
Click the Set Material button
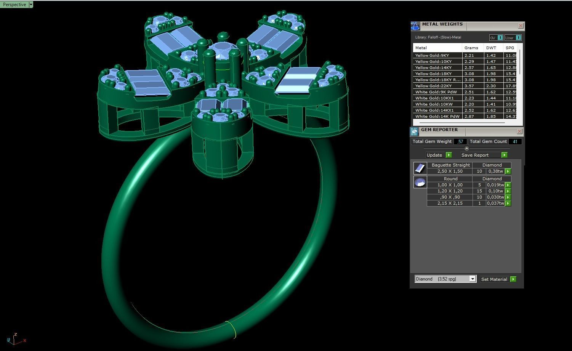click(494, 279)
